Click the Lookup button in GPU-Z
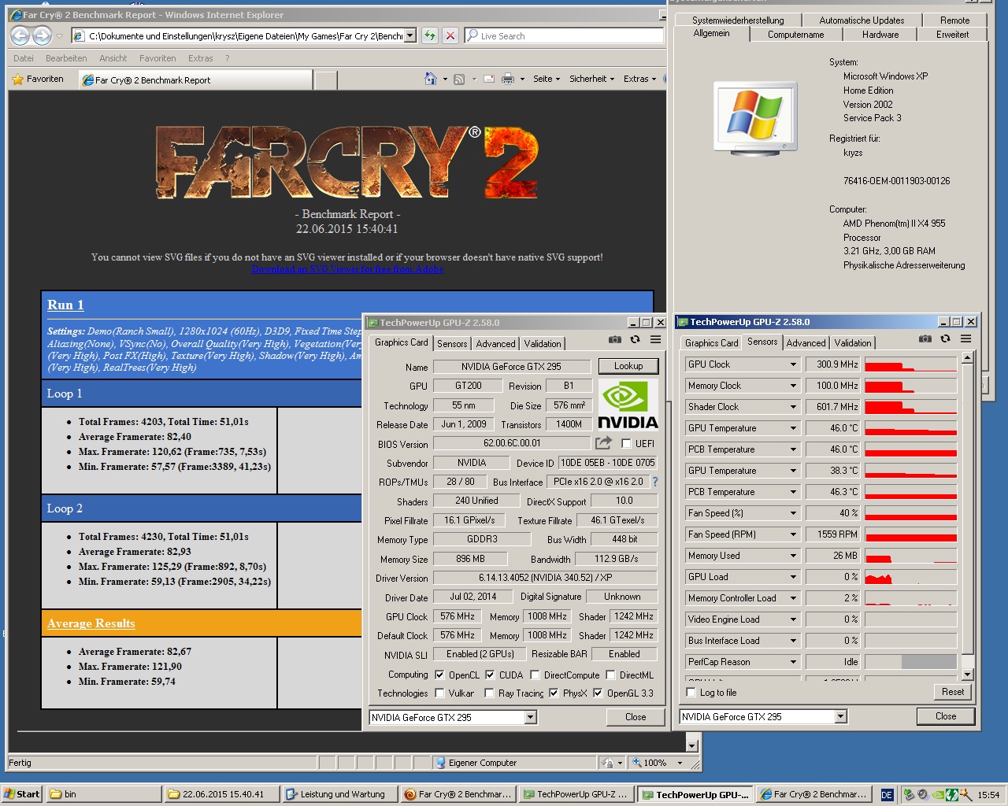This screenshot has width=1008, height=806. (x=628, y=365)
